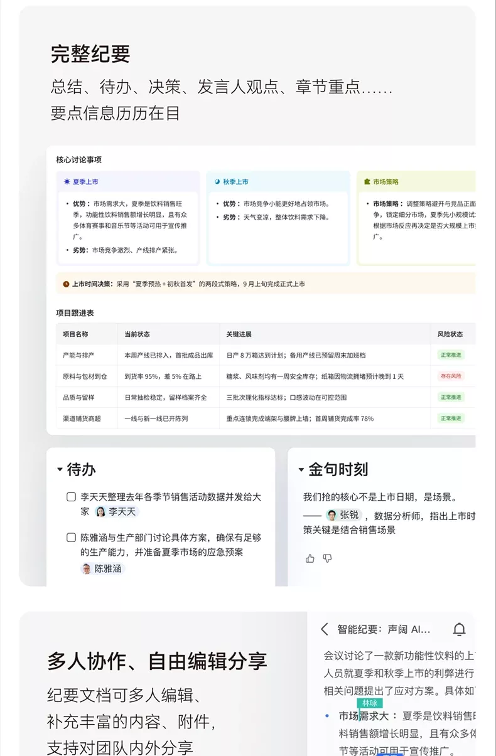The image size is (496, 756).
Task: Collapse the 金句时刻 section triangle
Action: 301,469
